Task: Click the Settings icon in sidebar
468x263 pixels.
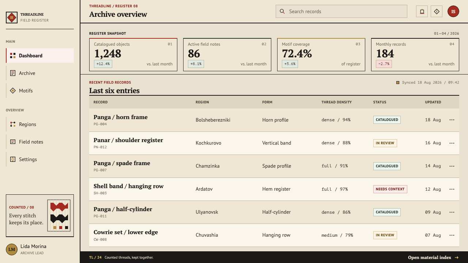Action: pos(13,159)
